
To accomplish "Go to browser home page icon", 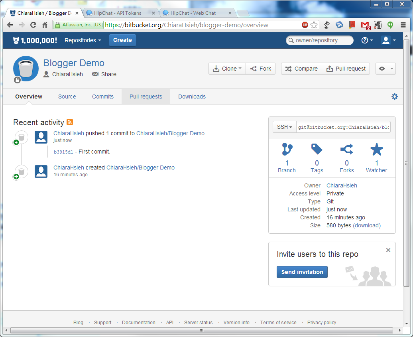I will click(x=45, y=25).
